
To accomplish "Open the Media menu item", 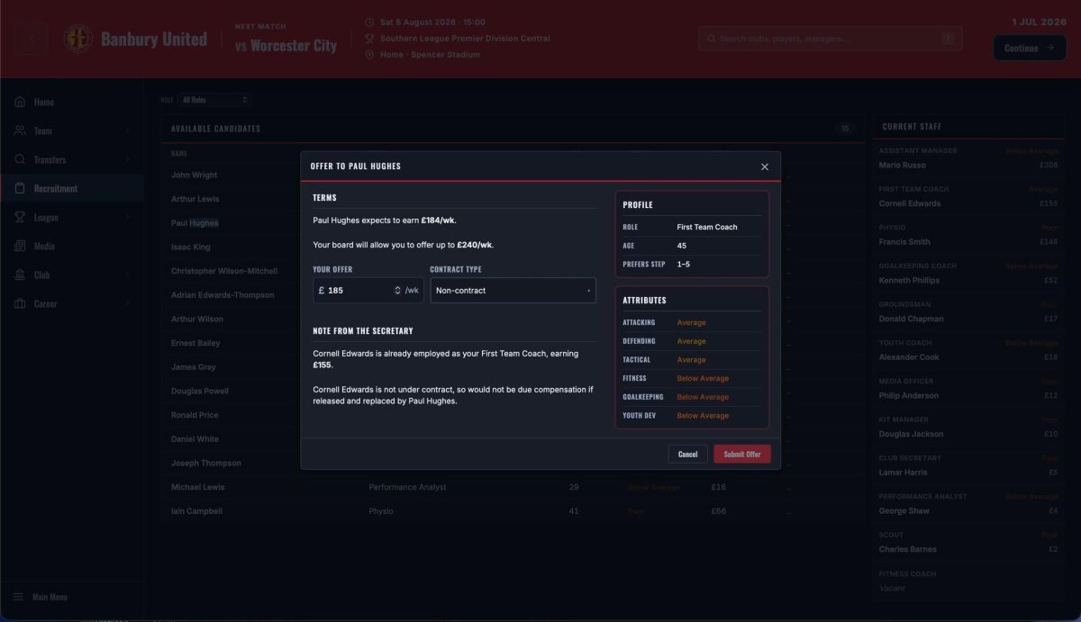I will coord(71,246).
